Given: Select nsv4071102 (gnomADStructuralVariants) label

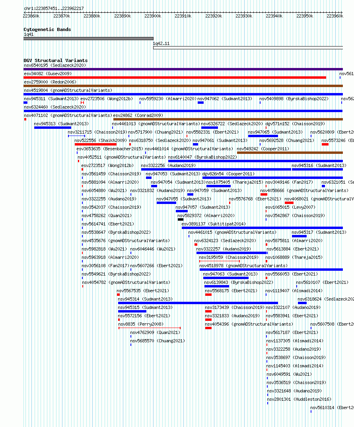Looking at the screenshot, I should pos(68,115).
